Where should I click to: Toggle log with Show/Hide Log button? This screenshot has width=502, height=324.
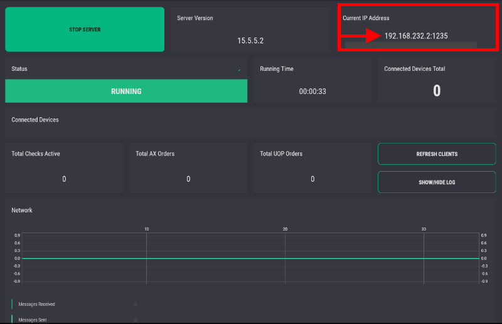[x=437, y=182]
